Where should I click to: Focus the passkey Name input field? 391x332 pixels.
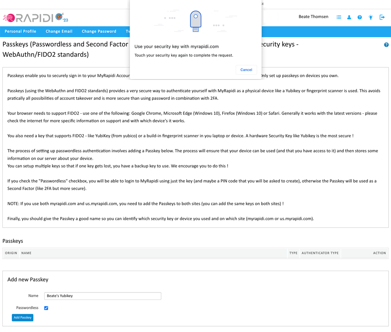point(103,296)
